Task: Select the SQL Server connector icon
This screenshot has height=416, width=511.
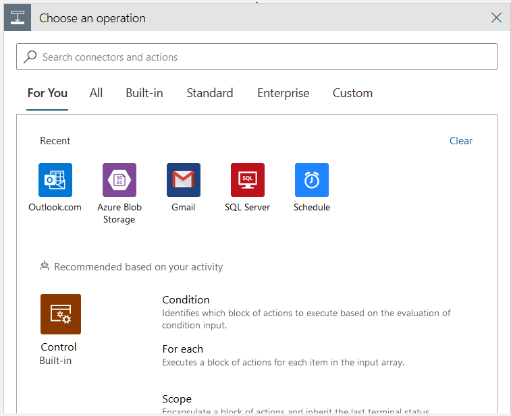Action: (x=248, y=180)
